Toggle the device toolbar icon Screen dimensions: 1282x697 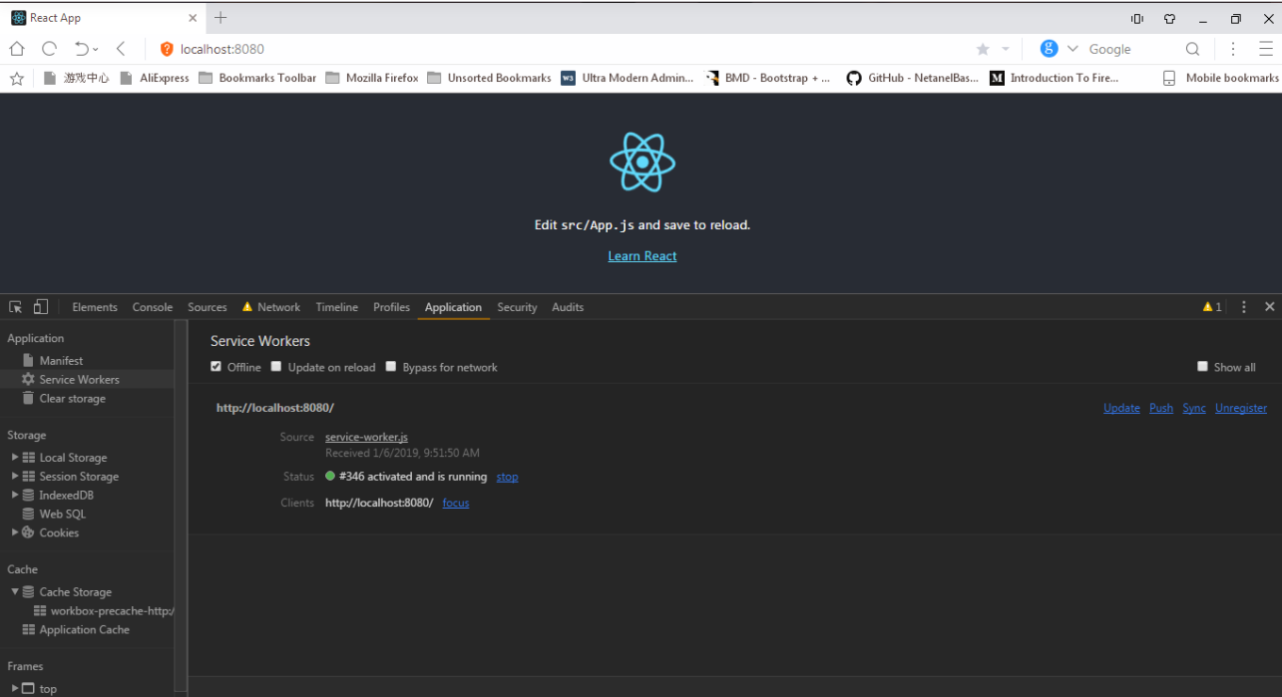41,307
